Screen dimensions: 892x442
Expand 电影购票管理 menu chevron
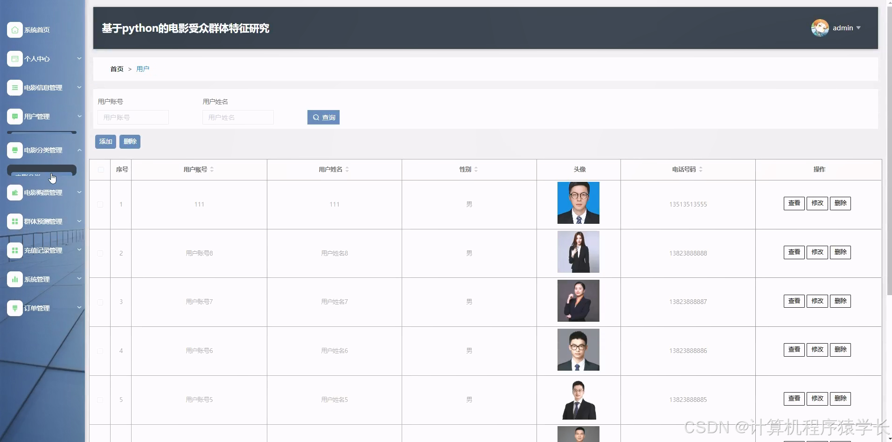coord(79,192)
